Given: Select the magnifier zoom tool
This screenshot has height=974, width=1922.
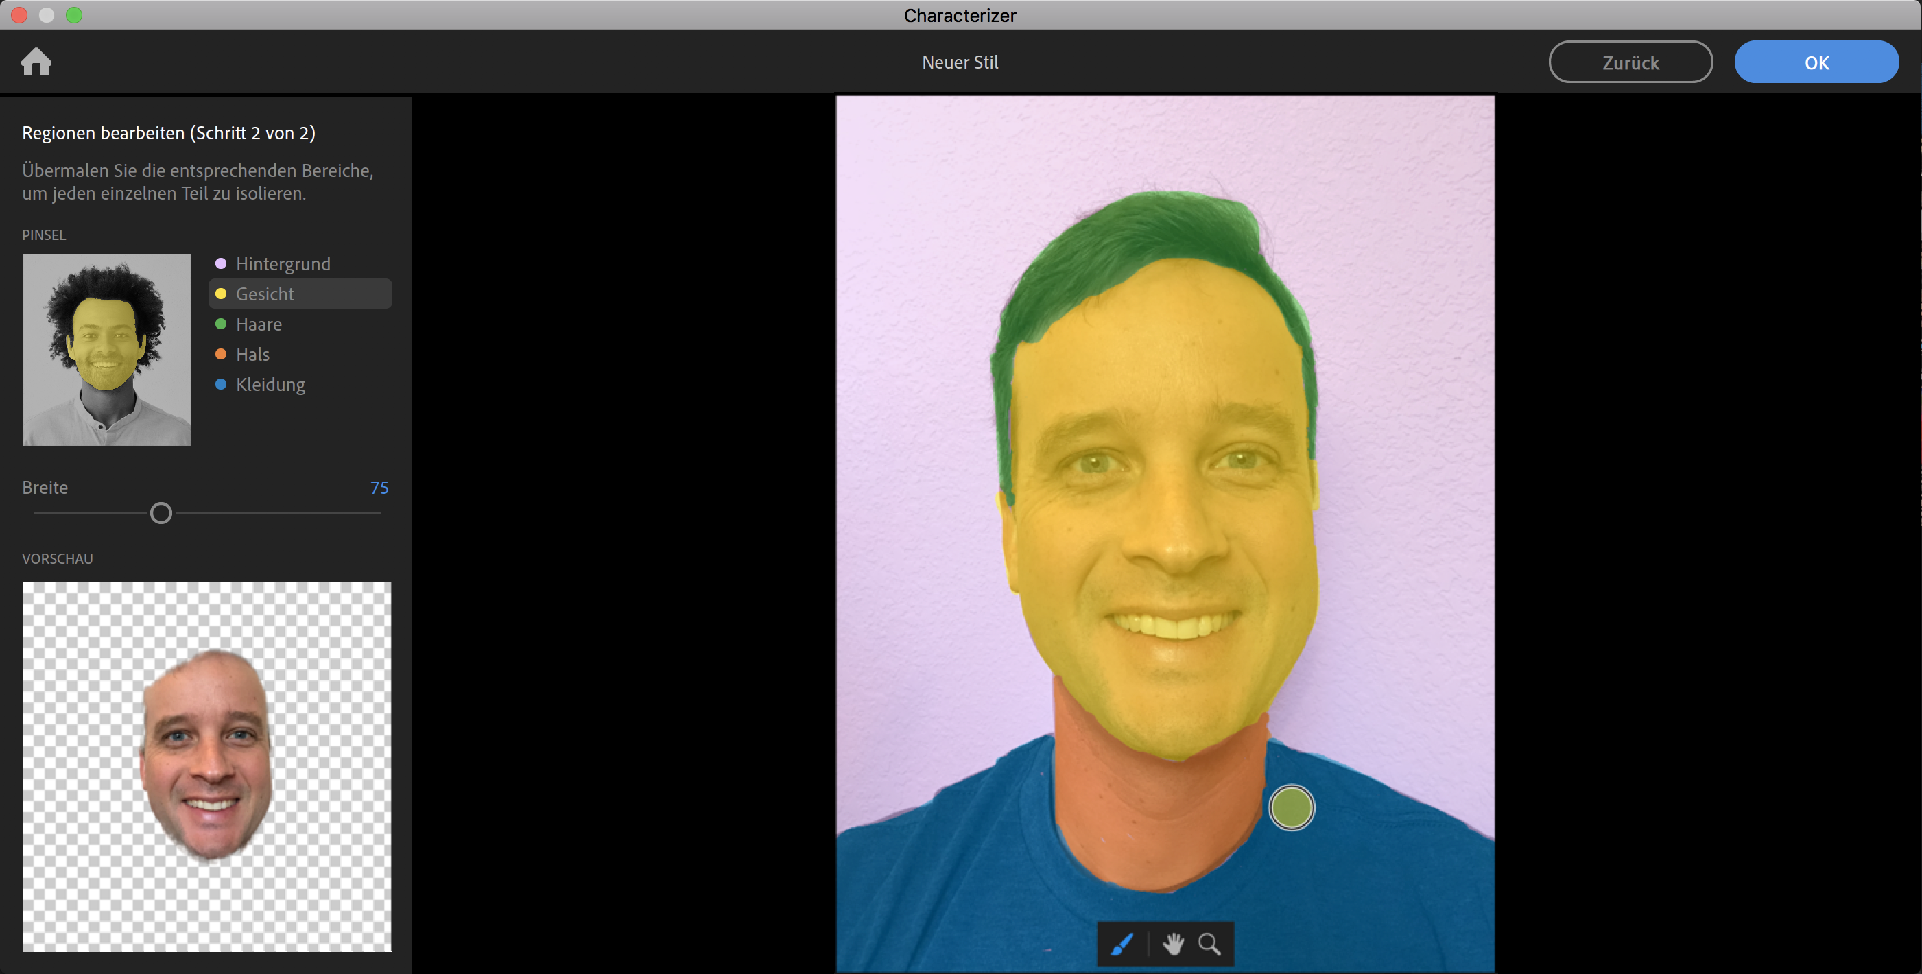Looking at the screenshot, I should click(x=1209, y=944).
